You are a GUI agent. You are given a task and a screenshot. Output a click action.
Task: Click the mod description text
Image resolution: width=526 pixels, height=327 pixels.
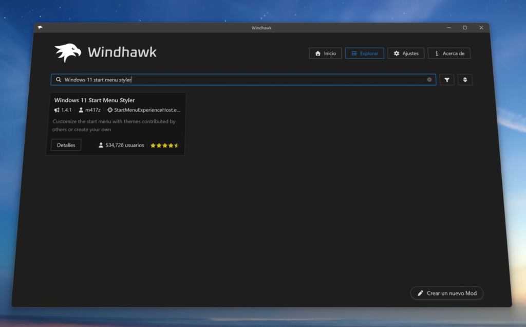(114, 125)
